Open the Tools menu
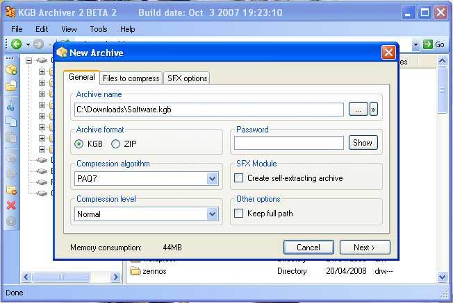Image resolution: width=453 pixels, height=303 pixels. pyautogui.click(x=98, y=29)
